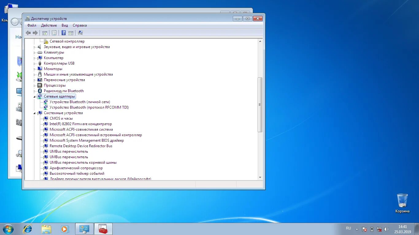The image size is (419, 235).
Task: Click the Device Manager title bar icon
Action: (27, 19)
